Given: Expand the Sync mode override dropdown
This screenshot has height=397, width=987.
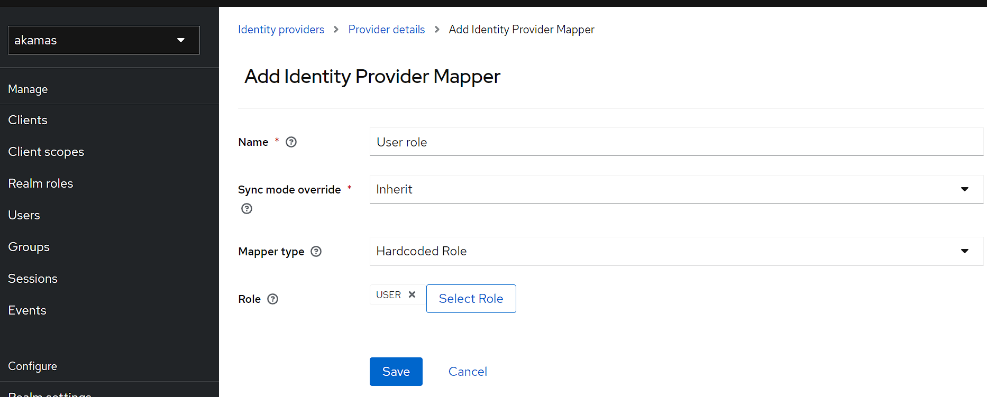Looking at the screenshot, I should click(676, 189).
